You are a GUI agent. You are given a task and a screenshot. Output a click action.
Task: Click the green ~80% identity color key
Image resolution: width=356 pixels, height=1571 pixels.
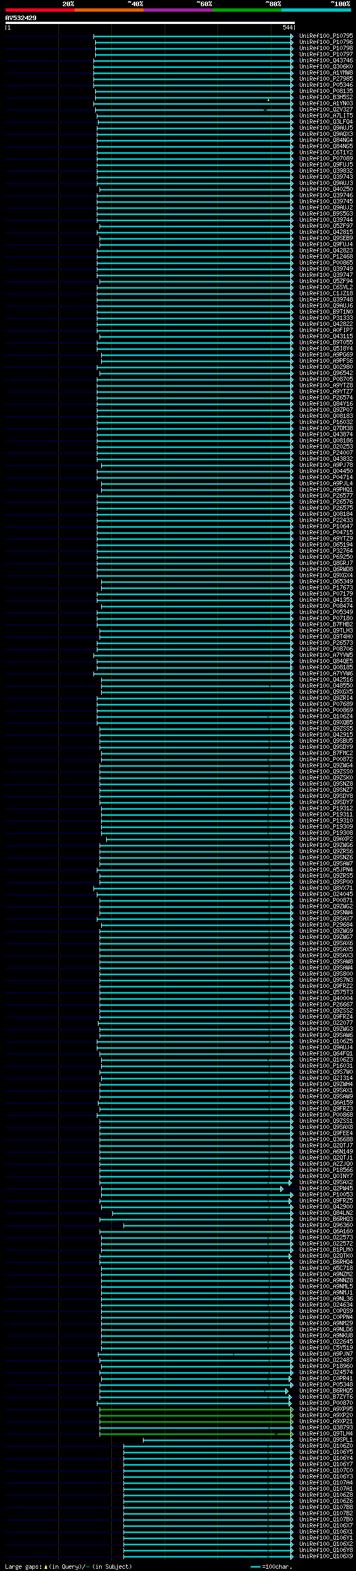coord(247,10)
